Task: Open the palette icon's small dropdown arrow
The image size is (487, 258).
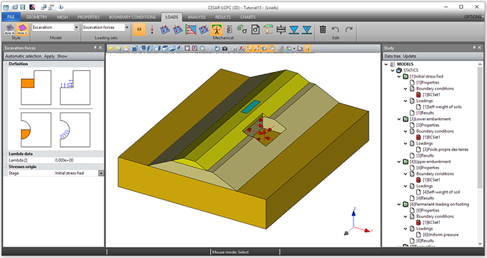Action: [x=294, y=49]
